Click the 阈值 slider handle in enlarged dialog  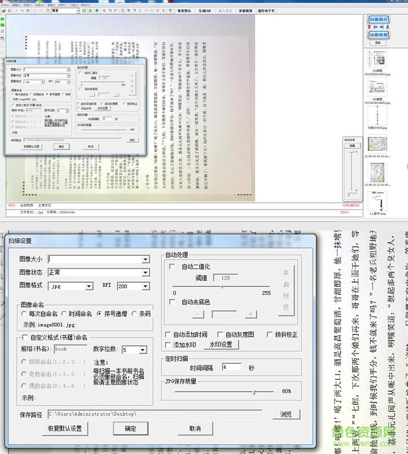(222, 287)
